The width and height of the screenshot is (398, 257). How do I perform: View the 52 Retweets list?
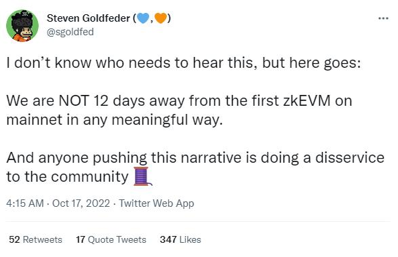click(35, 239)
